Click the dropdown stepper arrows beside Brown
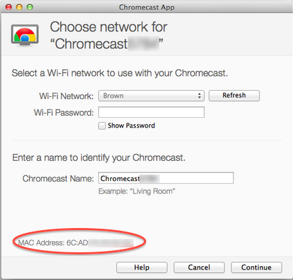The image size is (293, 280). pos(199,96)
